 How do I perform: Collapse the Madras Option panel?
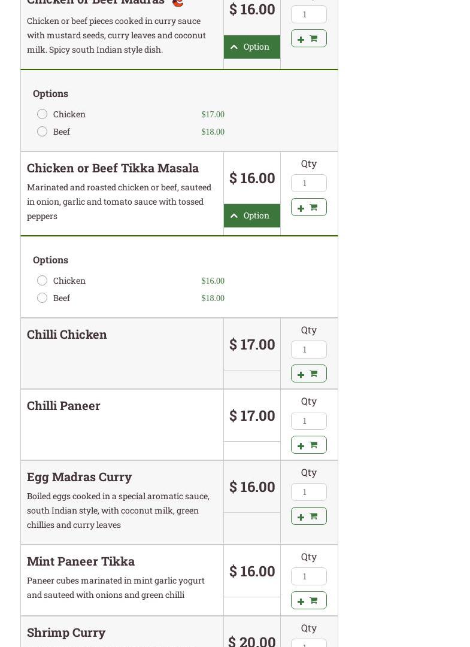pyautogui.click(x=251, y=47)
